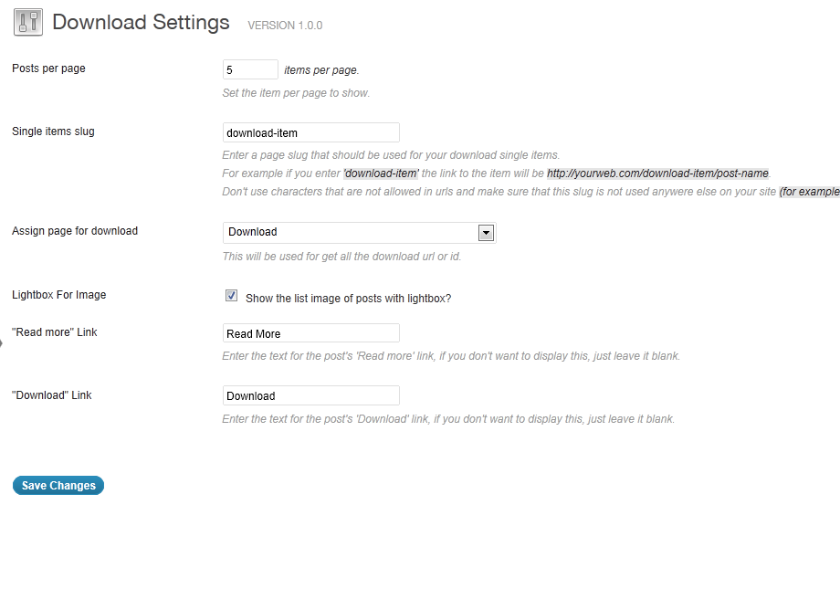This screenshot has height=589, width=840.
Task: Click the highlighted yourweb.com example URL
Action: (658, 174)
